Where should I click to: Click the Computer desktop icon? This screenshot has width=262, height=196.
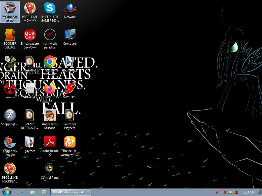(x=70, y=37)
